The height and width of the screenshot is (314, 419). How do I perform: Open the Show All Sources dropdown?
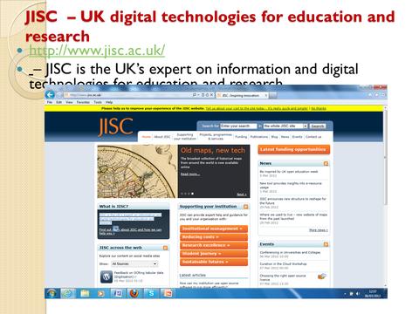click(x=134, y=263)
